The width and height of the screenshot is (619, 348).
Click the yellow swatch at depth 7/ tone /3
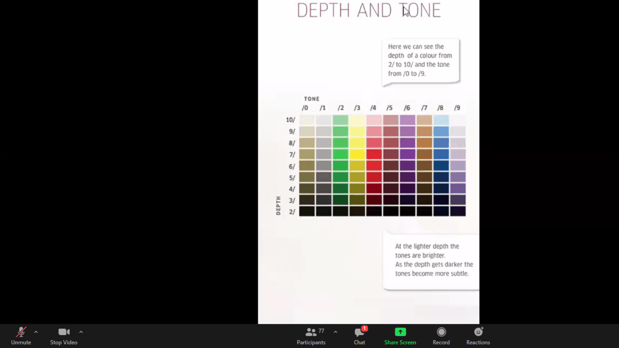coord(357,154)
